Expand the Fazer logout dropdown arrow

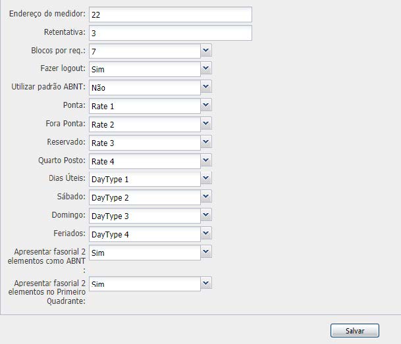206,68
